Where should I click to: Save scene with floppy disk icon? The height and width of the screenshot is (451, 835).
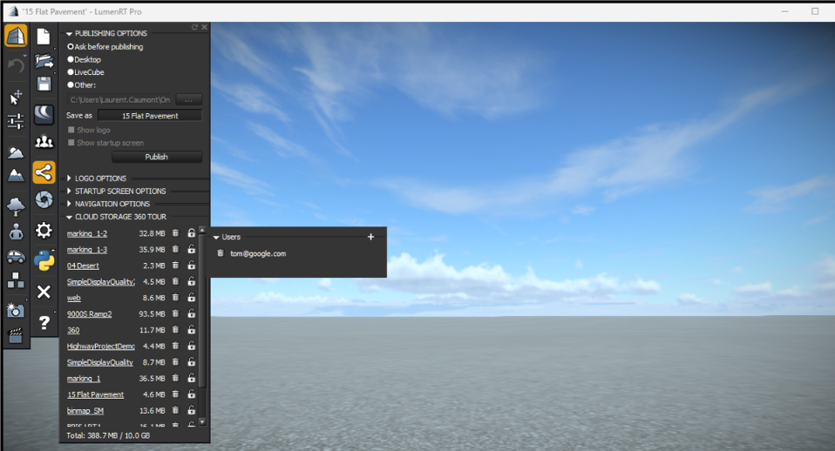click(x=44, y=84)
